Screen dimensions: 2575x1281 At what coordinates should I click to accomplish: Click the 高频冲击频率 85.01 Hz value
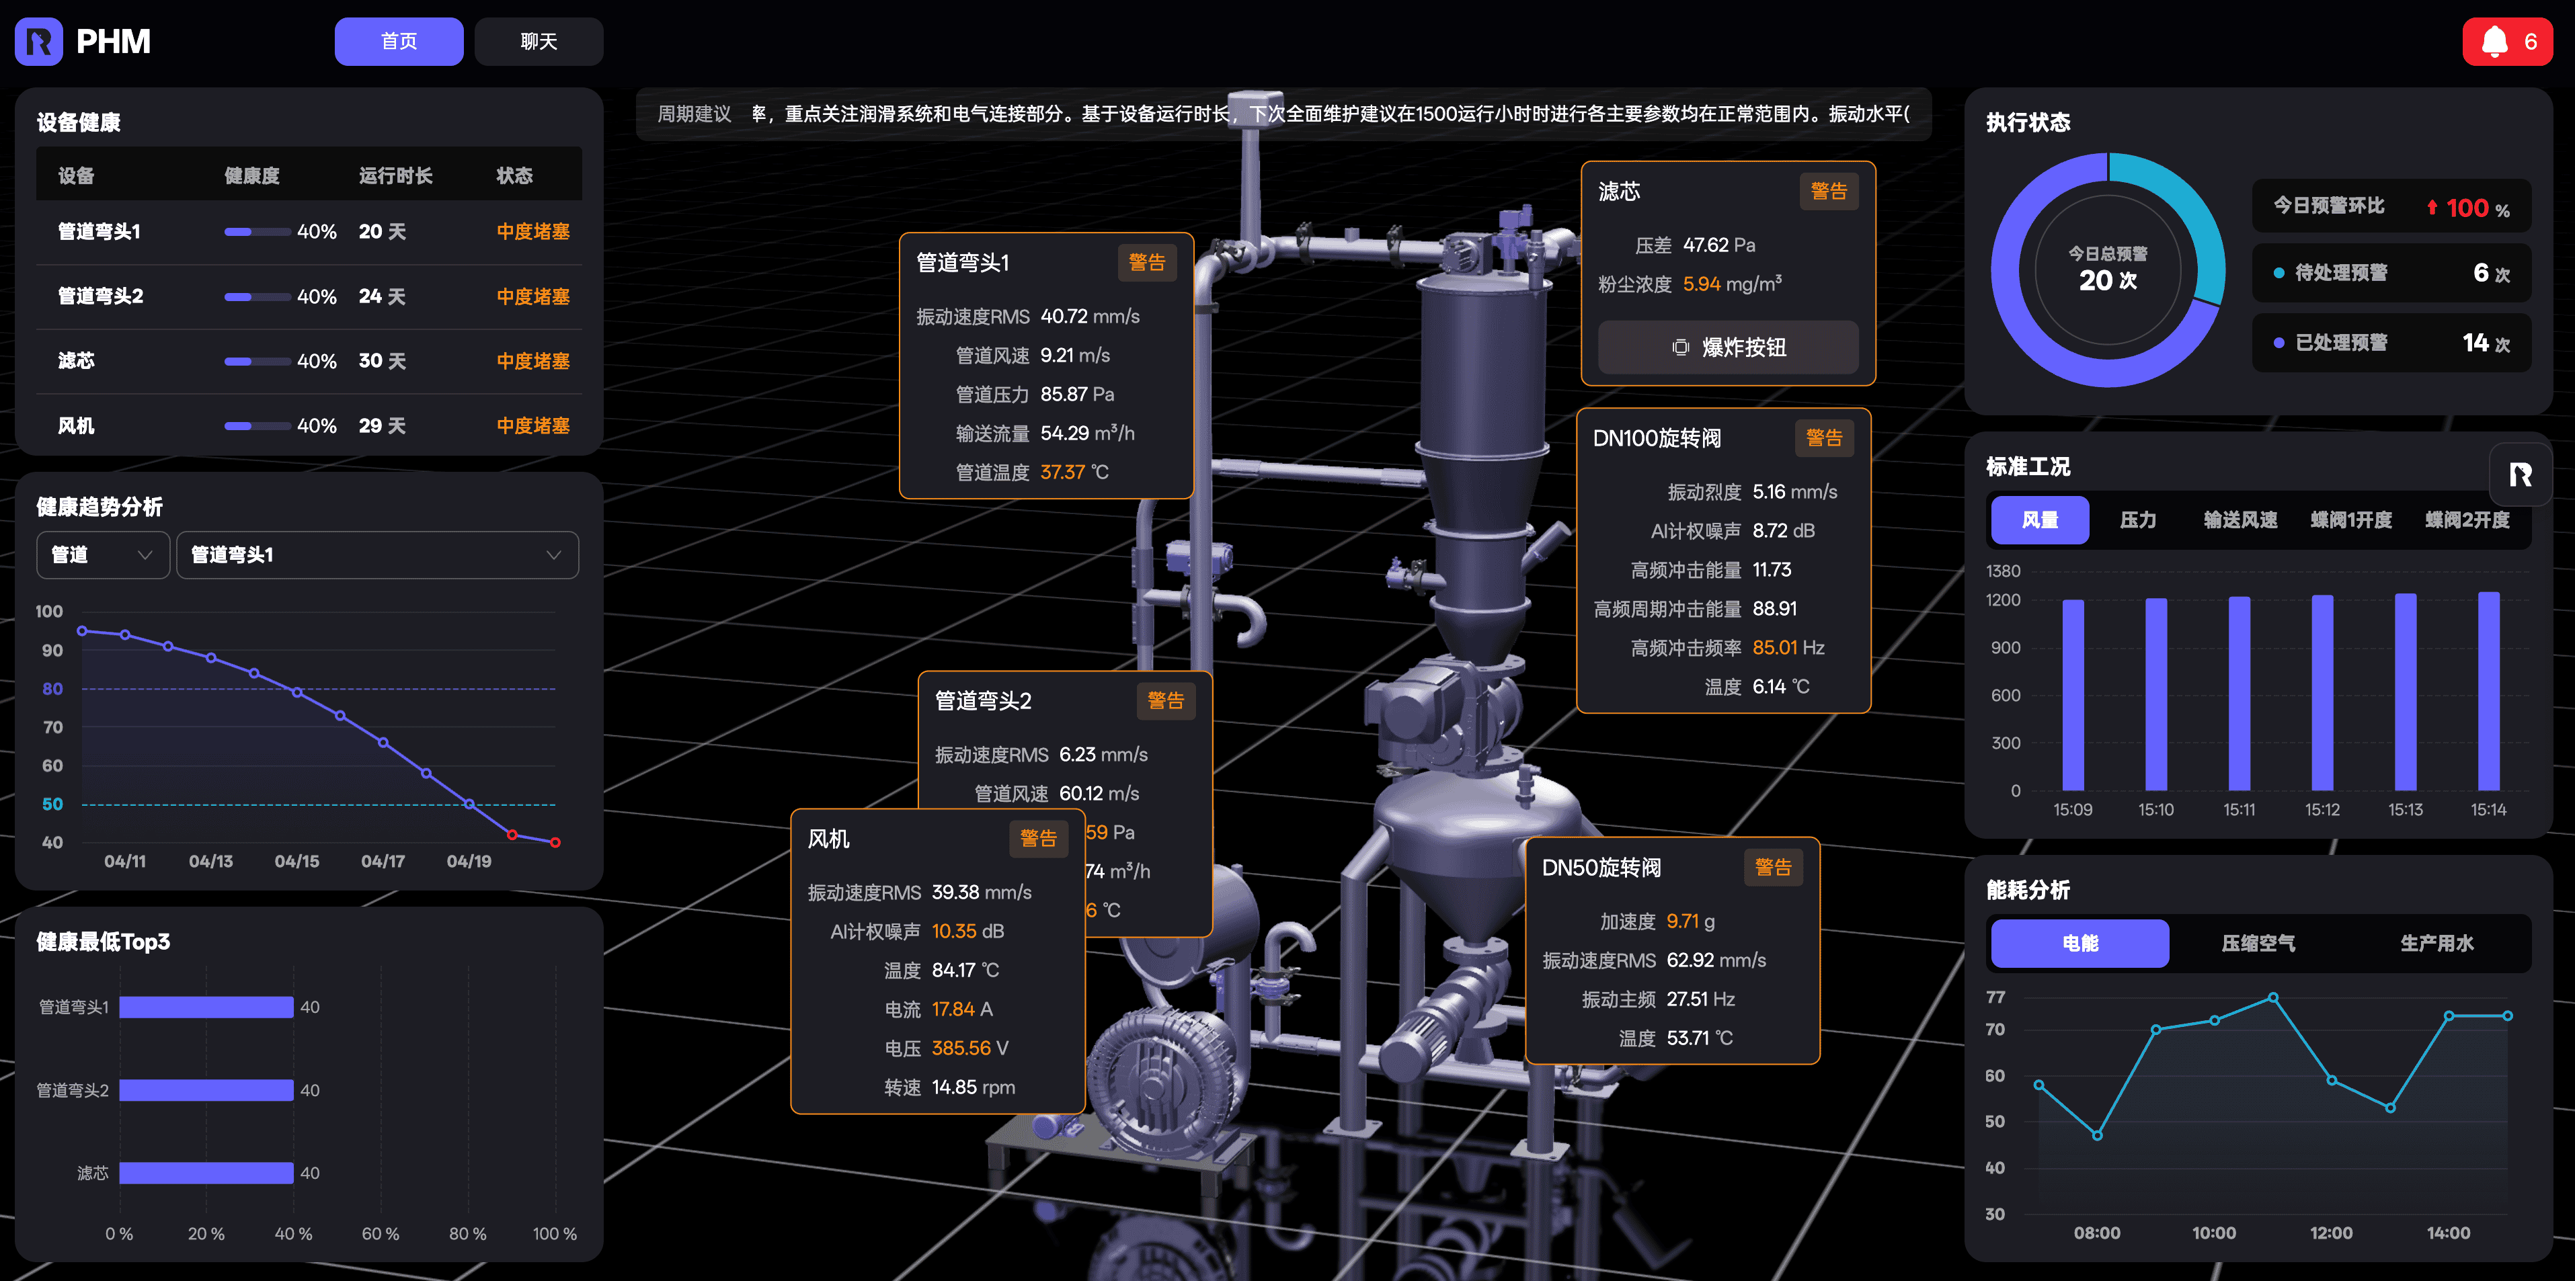pos(1788,647)
